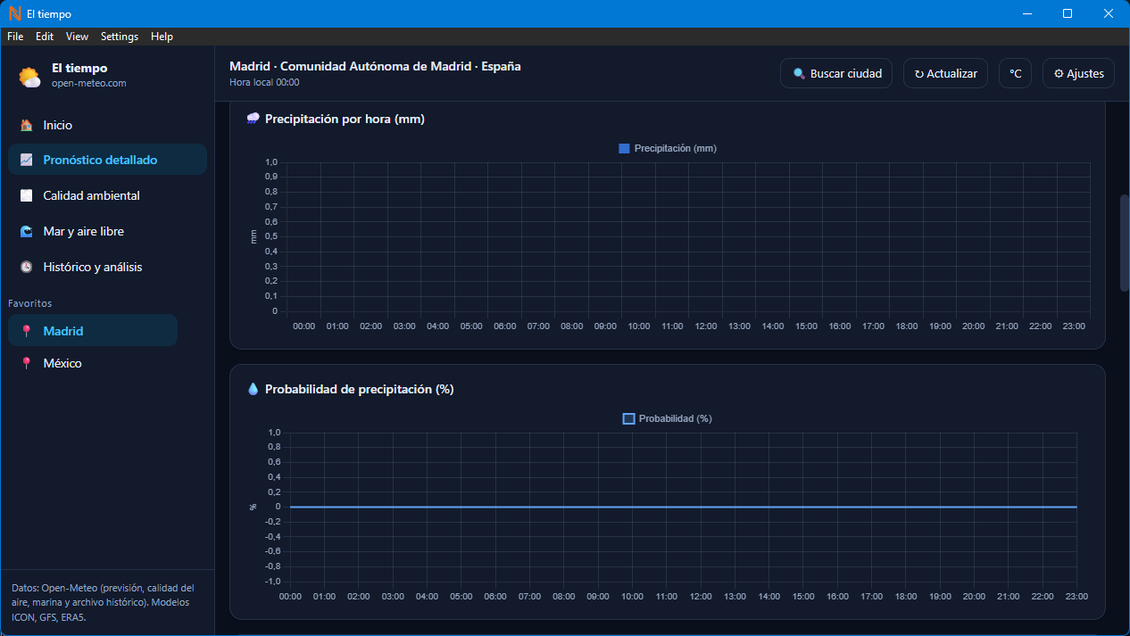Open the Settings menu
Viewport: 1130px width, 636px height.
pos(120,37)
